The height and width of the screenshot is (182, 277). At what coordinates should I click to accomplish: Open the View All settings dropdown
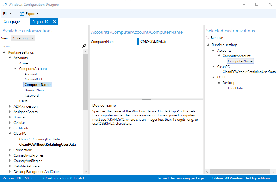click(x=23, y=38)
